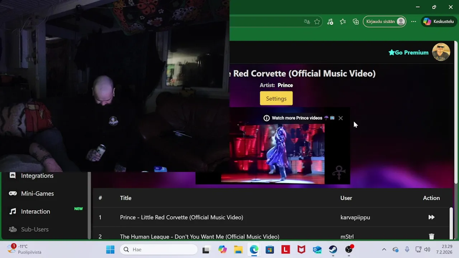Screen dimensions: 459x258
Task: Open the red L app taskbar icon
Action: (285, 249)
